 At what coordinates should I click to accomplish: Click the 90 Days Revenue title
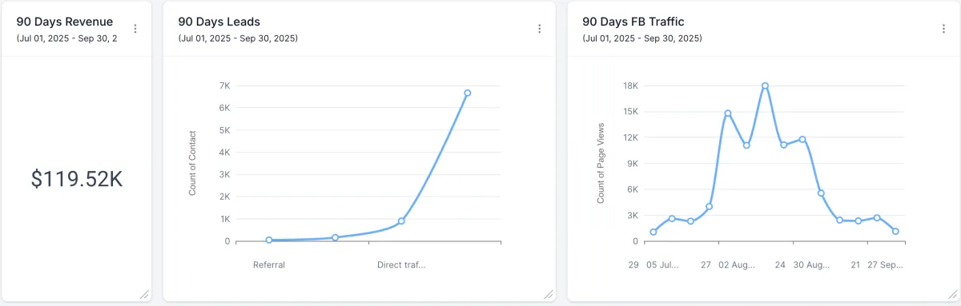point(65,22)
